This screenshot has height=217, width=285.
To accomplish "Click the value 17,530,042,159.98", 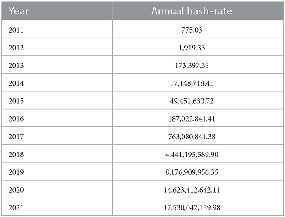I will pos(192,207).
